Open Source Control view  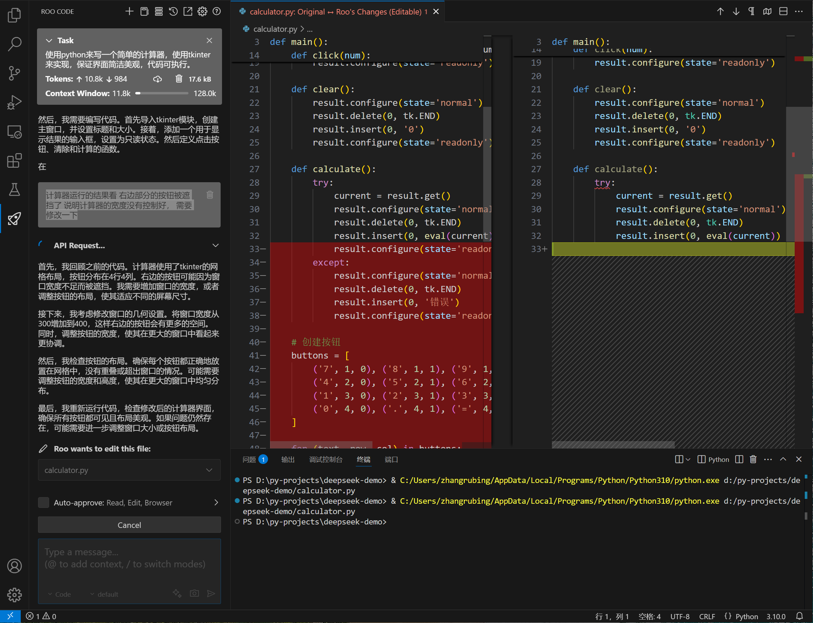14,73
